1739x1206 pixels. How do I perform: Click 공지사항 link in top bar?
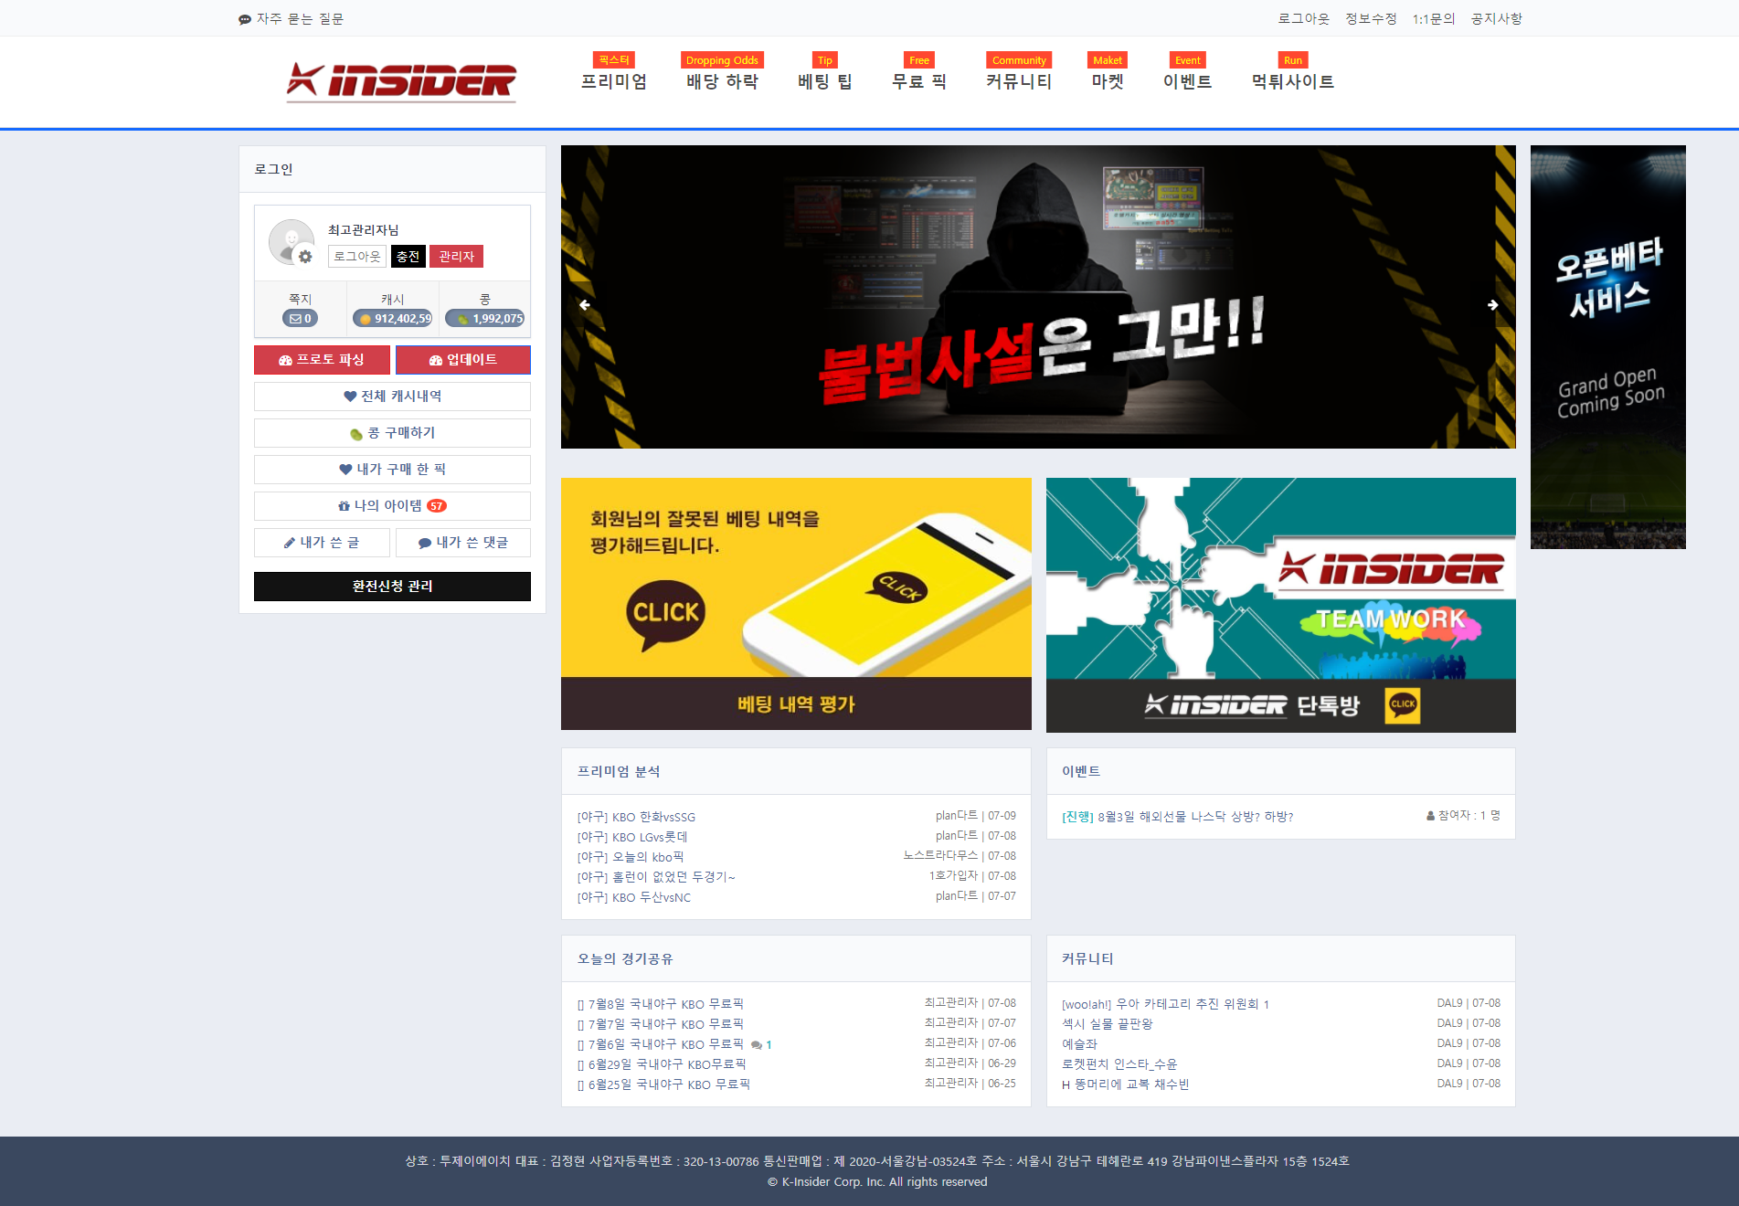click(1496, 18)
